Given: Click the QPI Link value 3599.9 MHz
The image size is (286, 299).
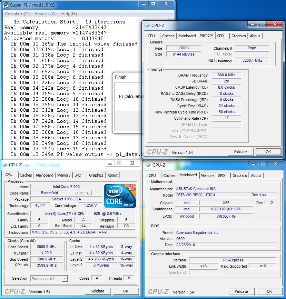Looking at the screenshot, I should pyautogui.click(x=47, y=265).
